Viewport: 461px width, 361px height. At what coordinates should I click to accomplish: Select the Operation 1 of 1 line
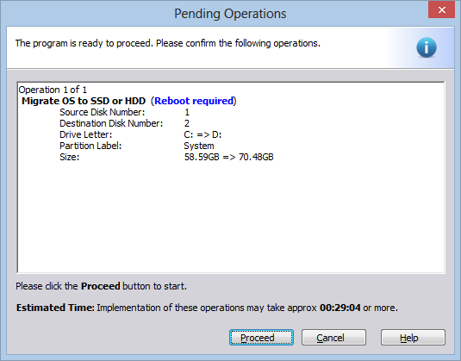tap(53, 90)
